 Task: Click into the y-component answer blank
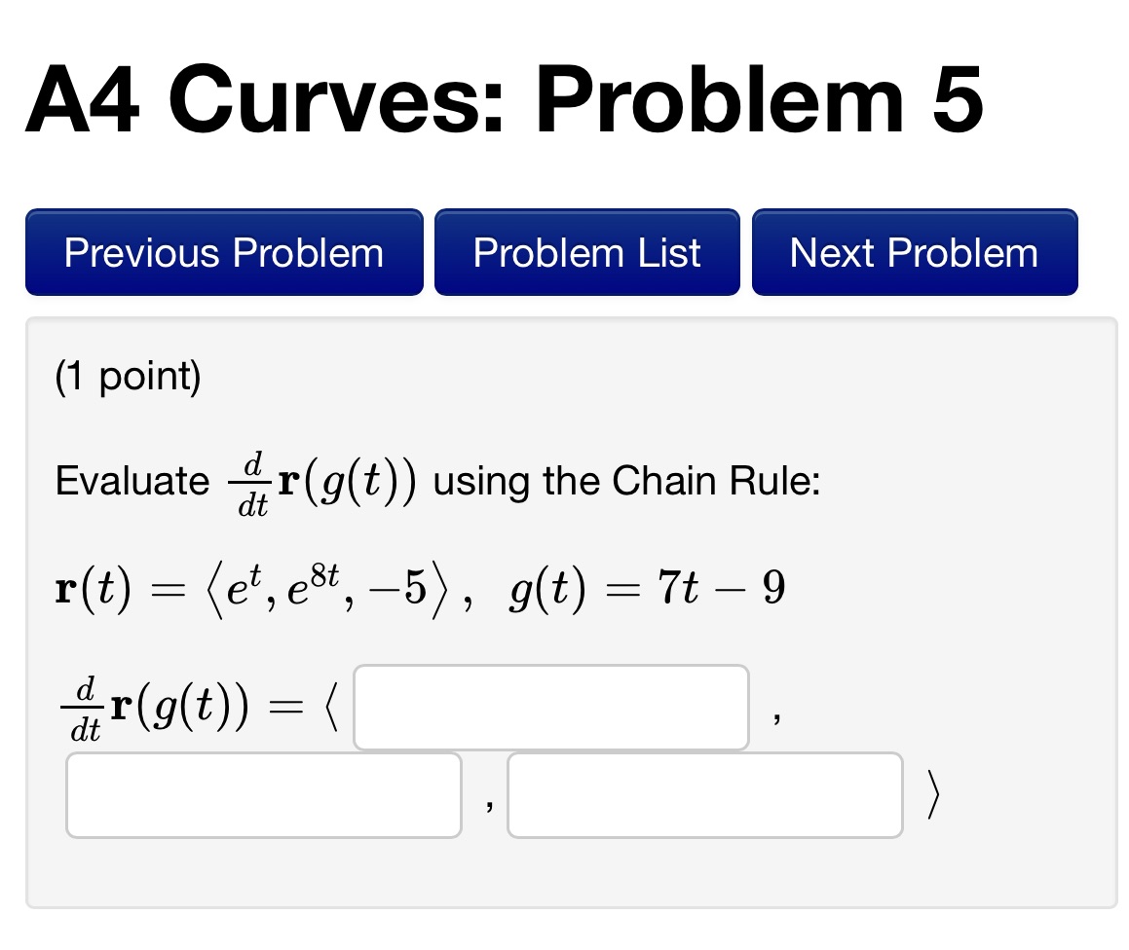point(263,795)
